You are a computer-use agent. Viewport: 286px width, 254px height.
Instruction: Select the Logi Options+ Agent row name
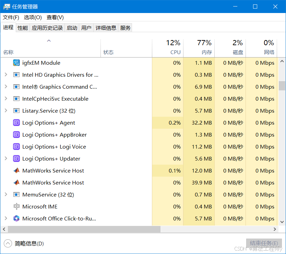48,123
